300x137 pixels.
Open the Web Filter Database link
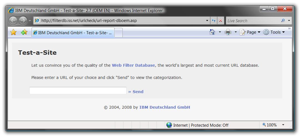(x=133, y=65)
